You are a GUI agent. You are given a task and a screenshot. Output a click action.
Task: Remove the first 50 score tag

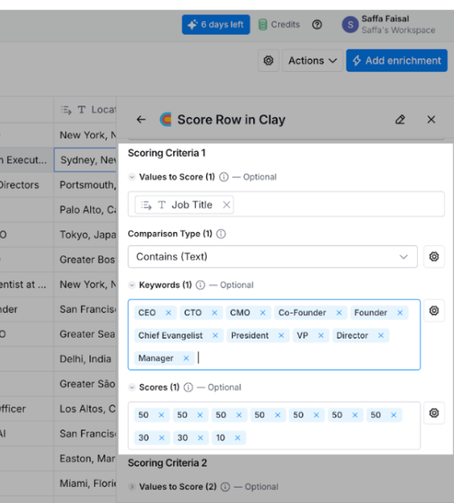(x=161, y=415)
